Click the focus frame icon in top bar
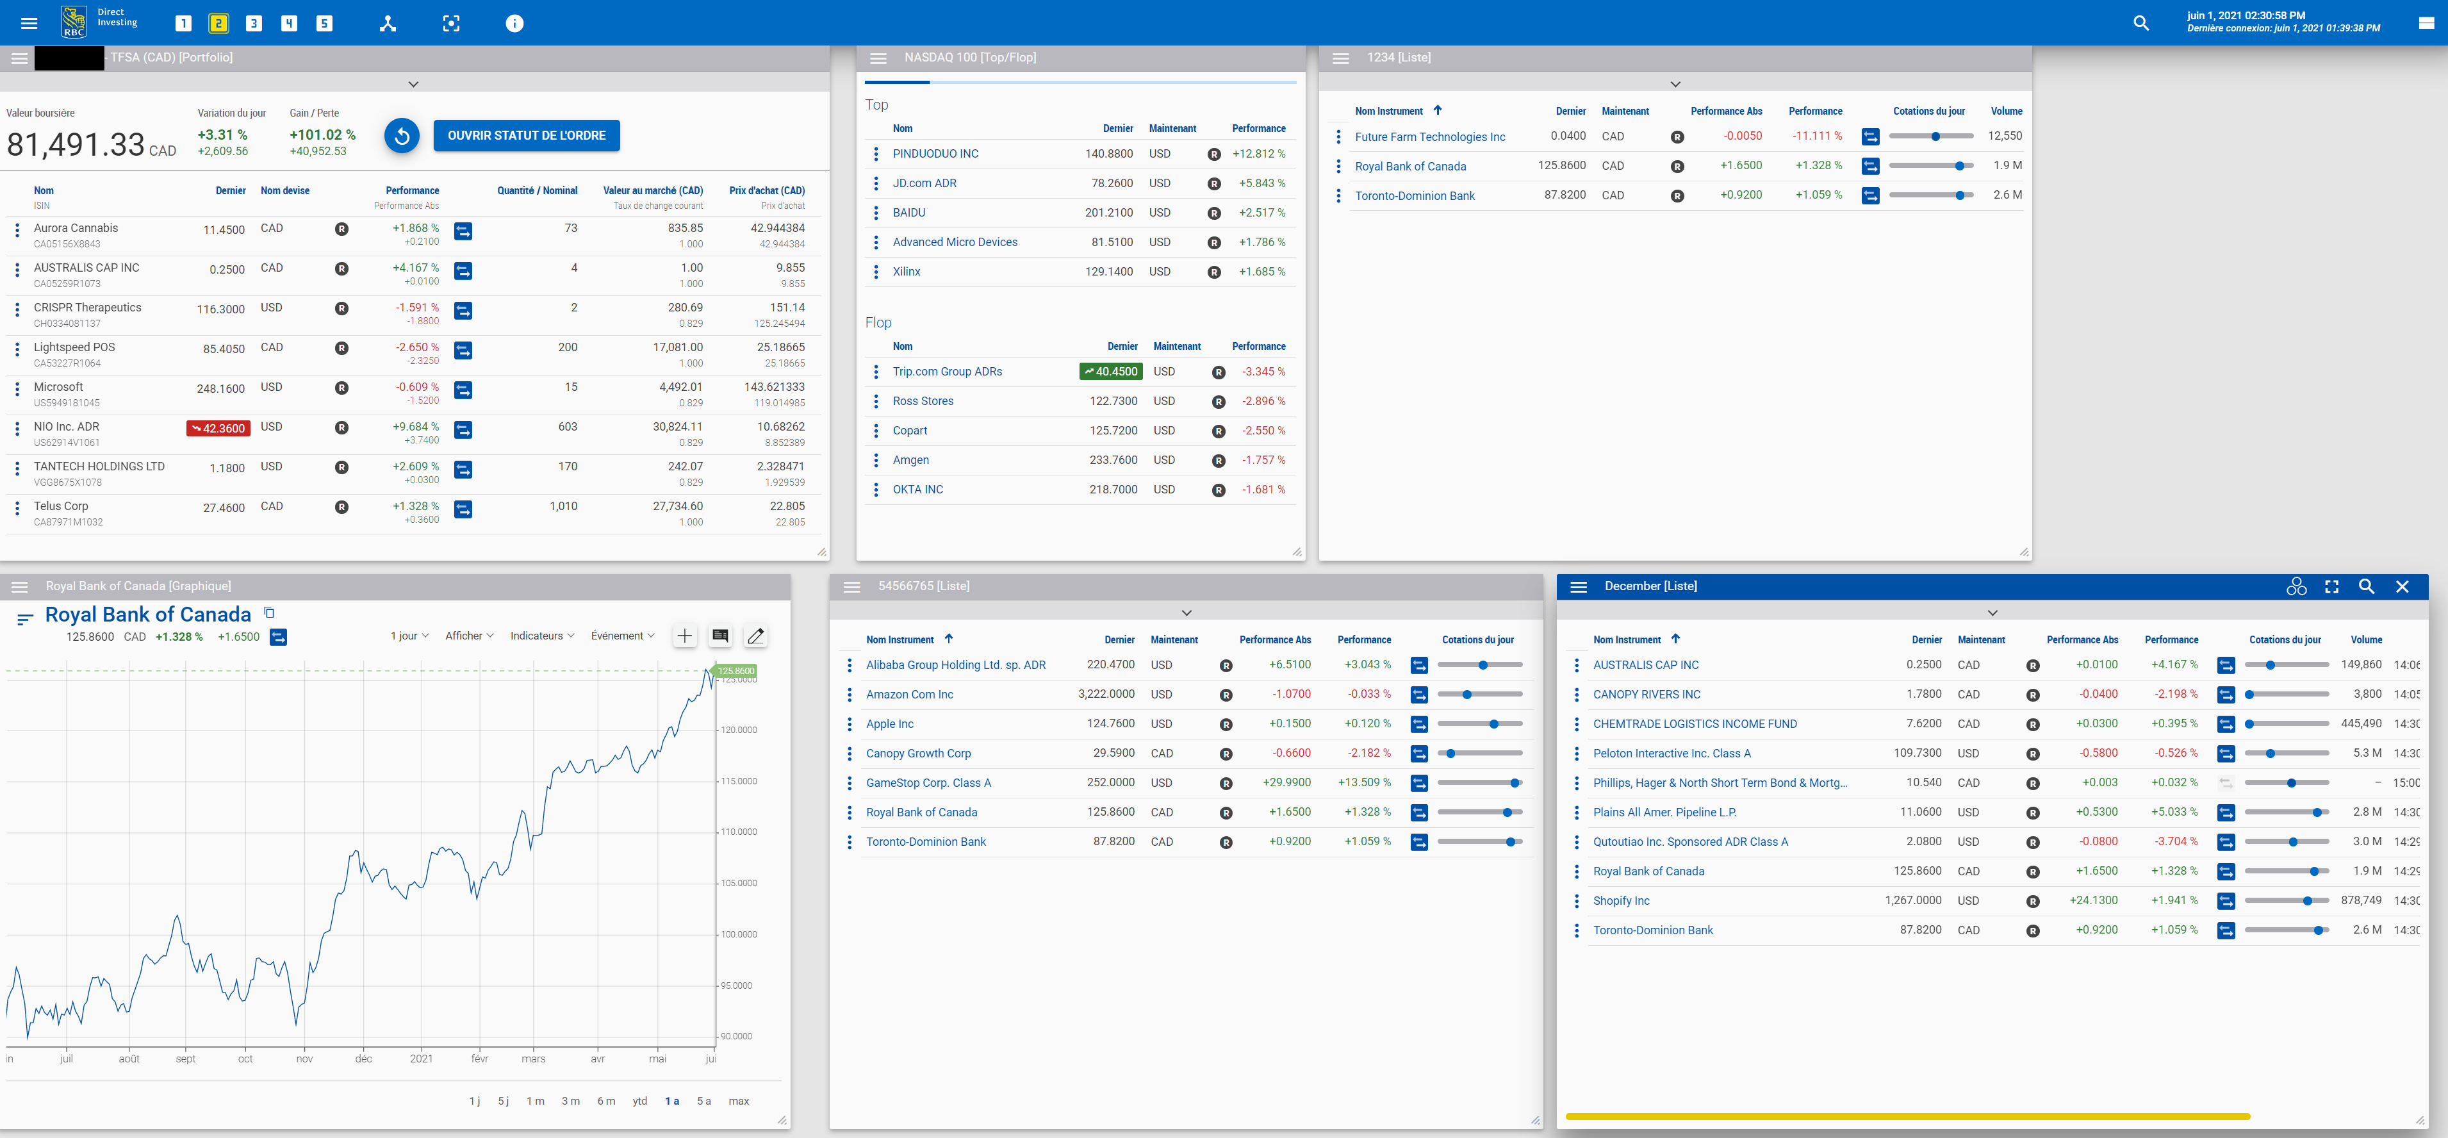Screen dimensions: 2448x1138 (x=452, y=23)
